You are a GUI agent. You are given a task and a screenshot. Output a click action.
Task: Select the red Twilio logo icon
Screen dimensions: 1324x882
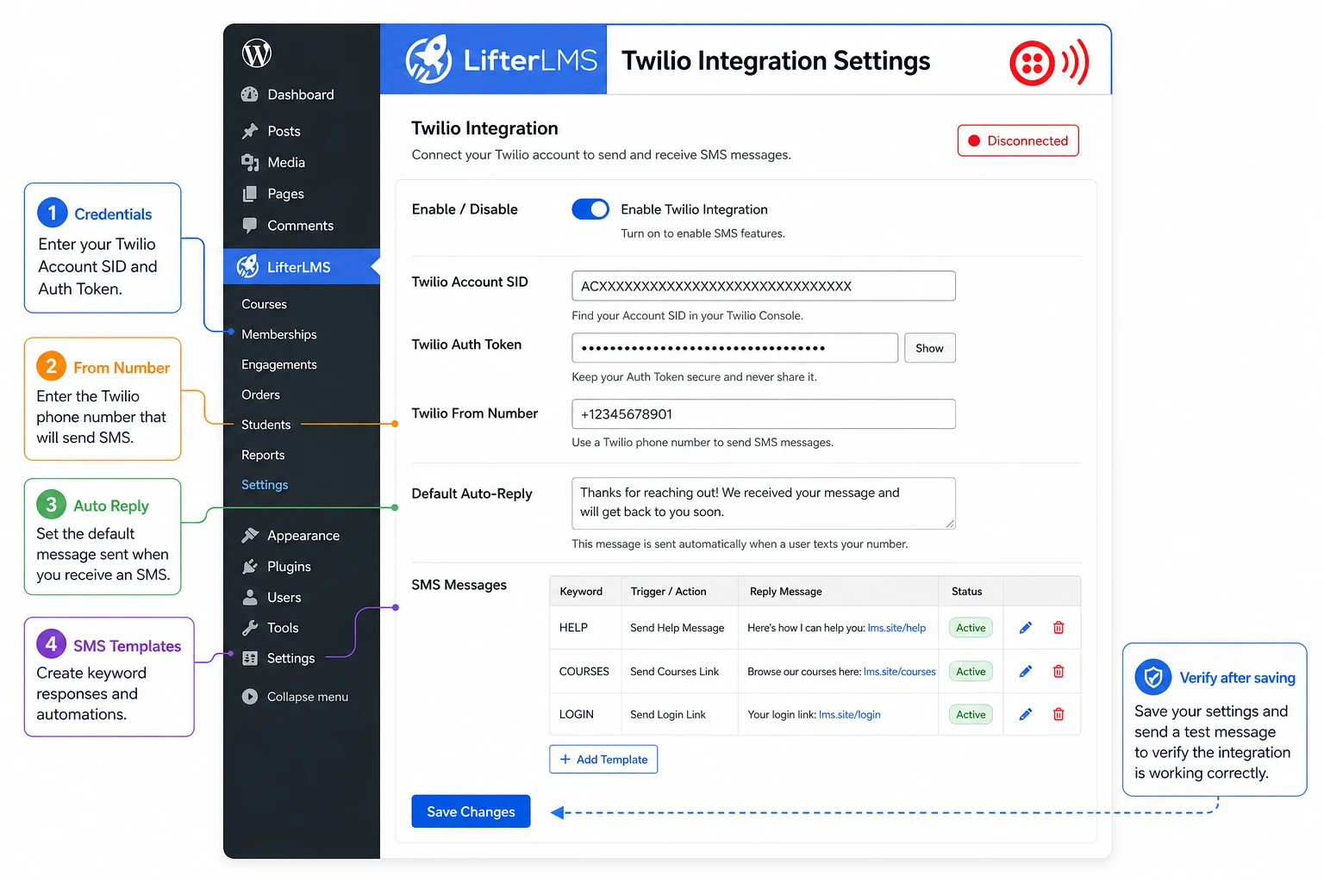pyautogui.click(x=1032, y=63)
